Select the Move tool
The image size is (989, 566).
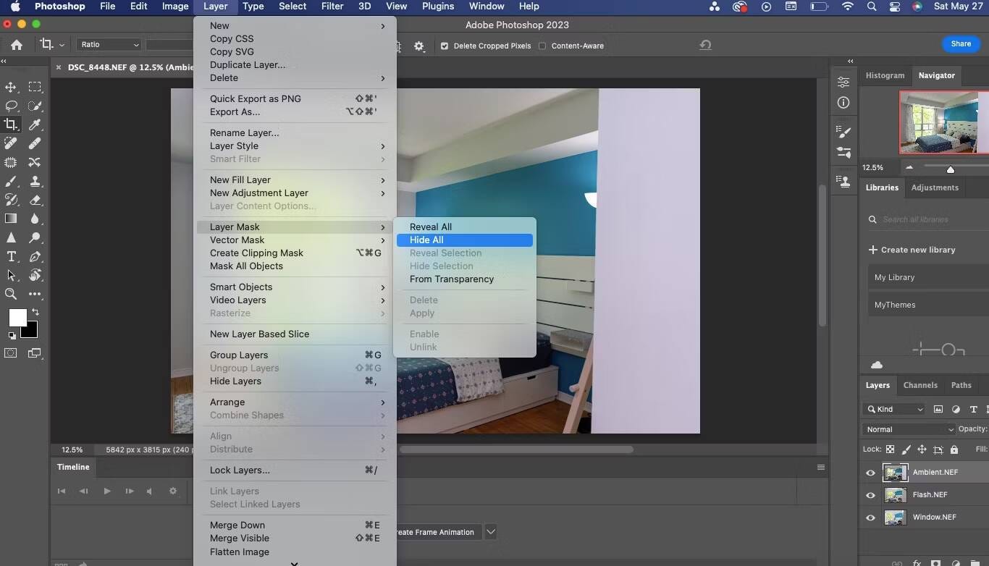click(11, 87)
